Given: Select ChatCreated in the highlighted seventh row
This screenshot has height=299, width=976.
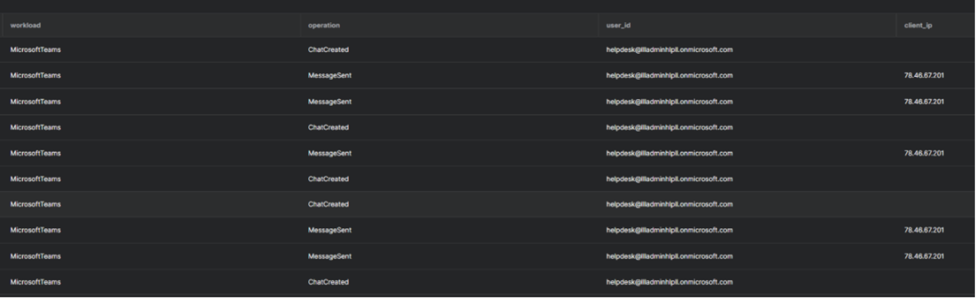Looking at the screenshot, I should pyautogui.click(x=328, y=204).
